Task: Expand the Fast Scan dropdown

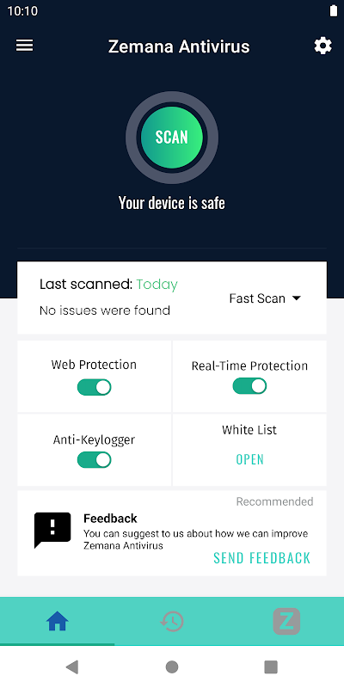Action: [266, 298]
